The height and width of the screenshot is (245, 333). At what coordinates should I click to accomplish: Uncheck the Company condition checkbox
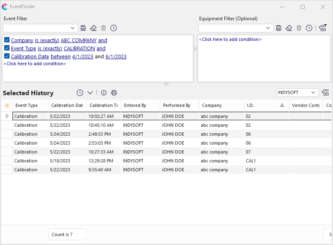[7, 40]
